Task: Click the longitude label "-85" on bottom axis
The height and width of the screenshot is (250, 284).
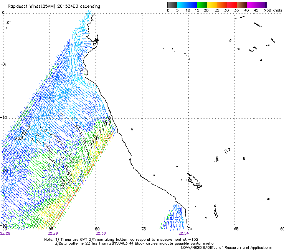Action: tap(50, 229)
